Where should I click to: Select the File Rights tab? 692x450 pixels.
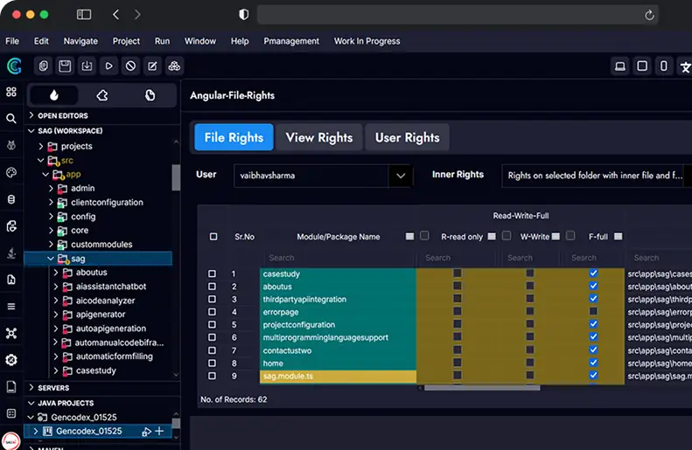point(234,137)
